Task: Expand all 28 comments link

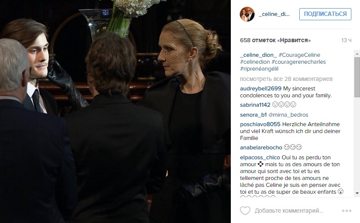Action: (286, 79)
